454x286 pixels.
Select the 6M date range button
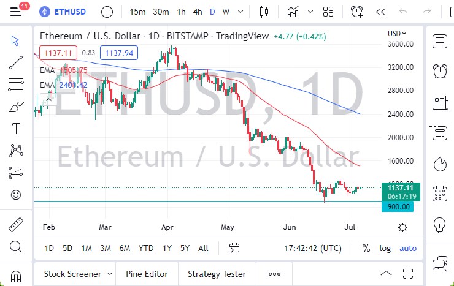click(125, 248)
